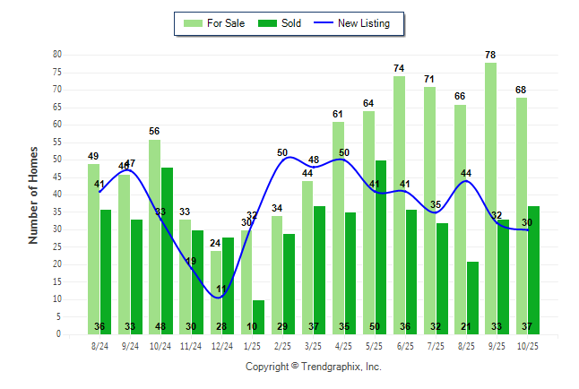Click the 12/24 New Listing low point
This screenshot has height=389, width=579.
[220, 296]
